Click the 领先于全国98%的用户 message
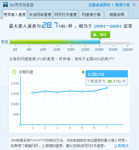 point(94,59)
